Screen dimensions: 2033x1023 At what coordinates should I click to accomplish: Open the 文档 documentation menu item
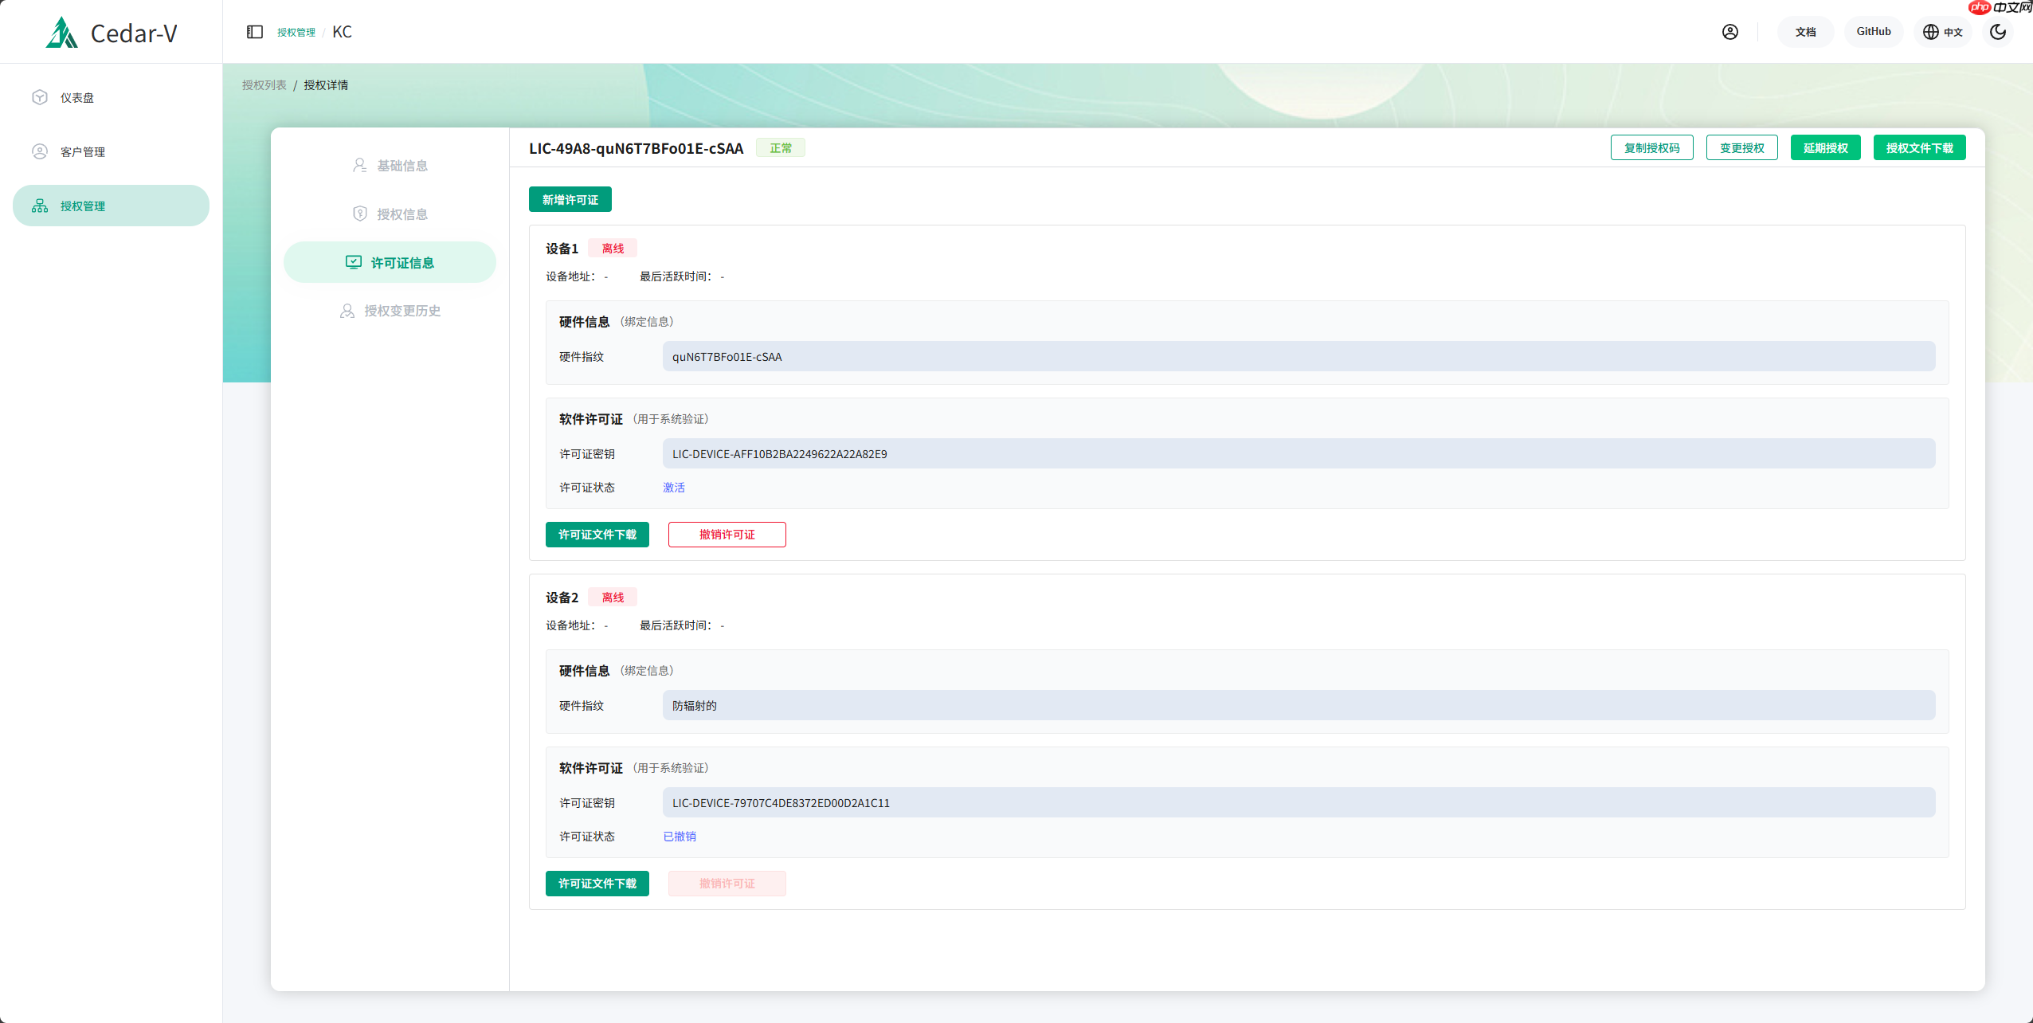coord(1805,32)
